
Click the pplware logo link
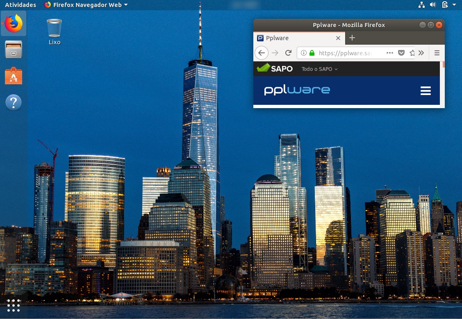click(x=297, y=90)
